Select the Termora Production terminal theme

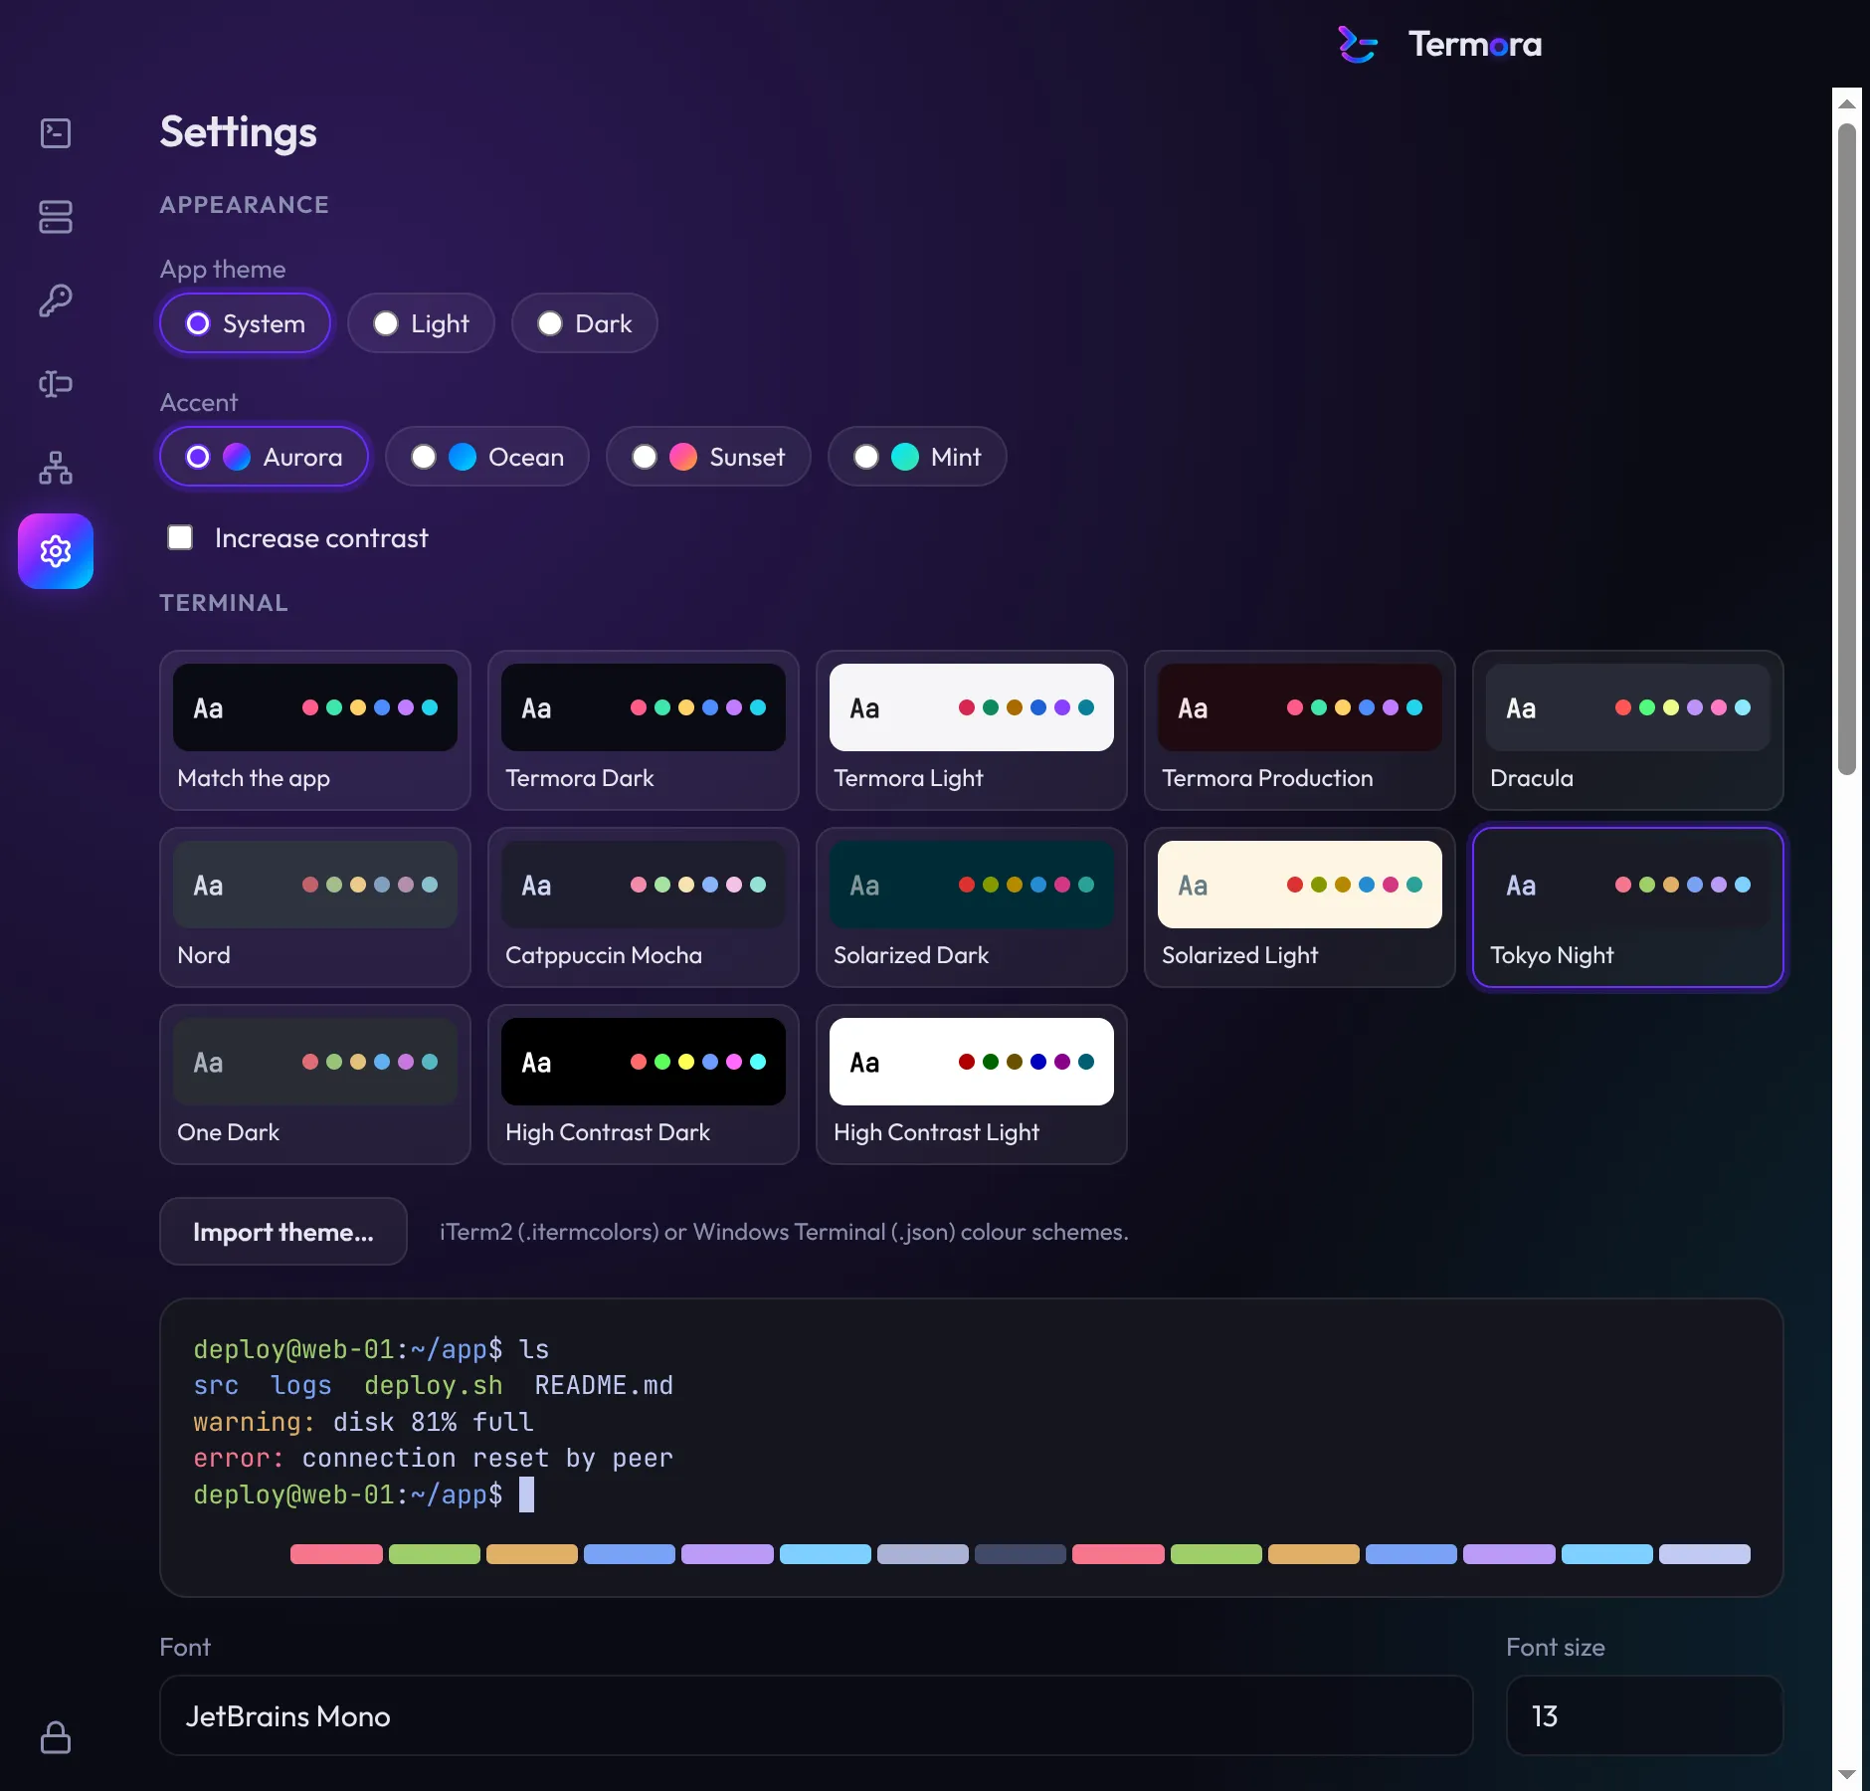[1300, 730]
